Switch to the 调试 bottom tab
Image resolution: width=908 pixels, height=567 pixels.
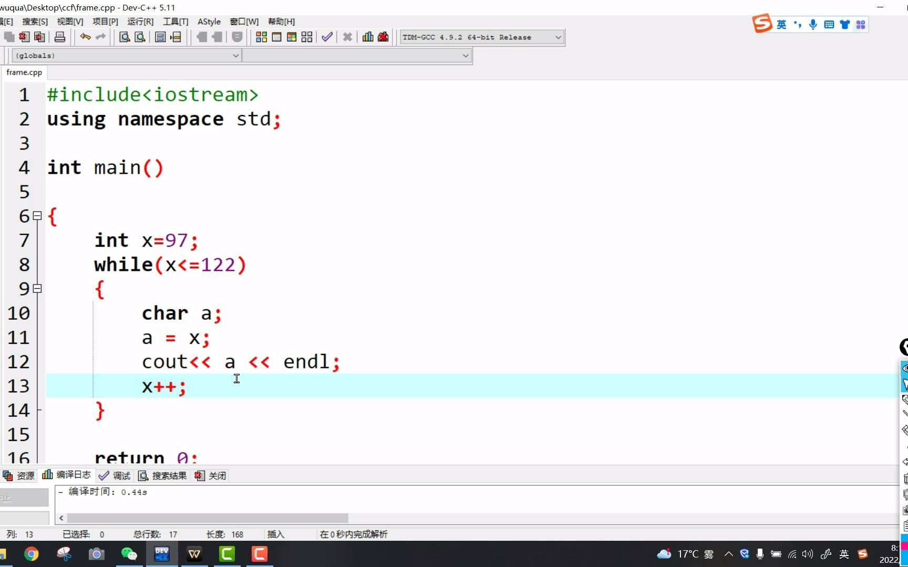[x=115, y=476]
